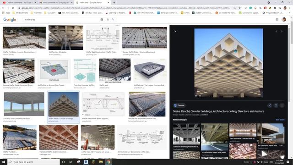This screenshot has width=293, height=165.
Task: Open the Apps bookmark shortcut
Action: [x=6, y=13]
